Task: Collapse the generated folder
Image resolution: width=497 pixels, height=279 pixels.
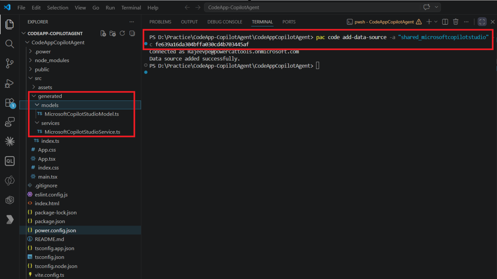Action: coord(50,96)
